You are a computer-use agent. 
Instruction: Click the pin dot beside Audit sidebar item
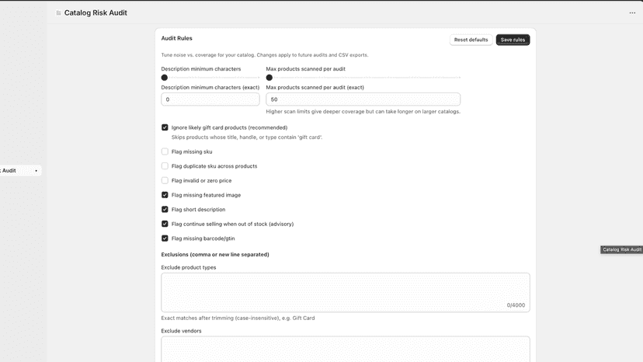point(36,171)
